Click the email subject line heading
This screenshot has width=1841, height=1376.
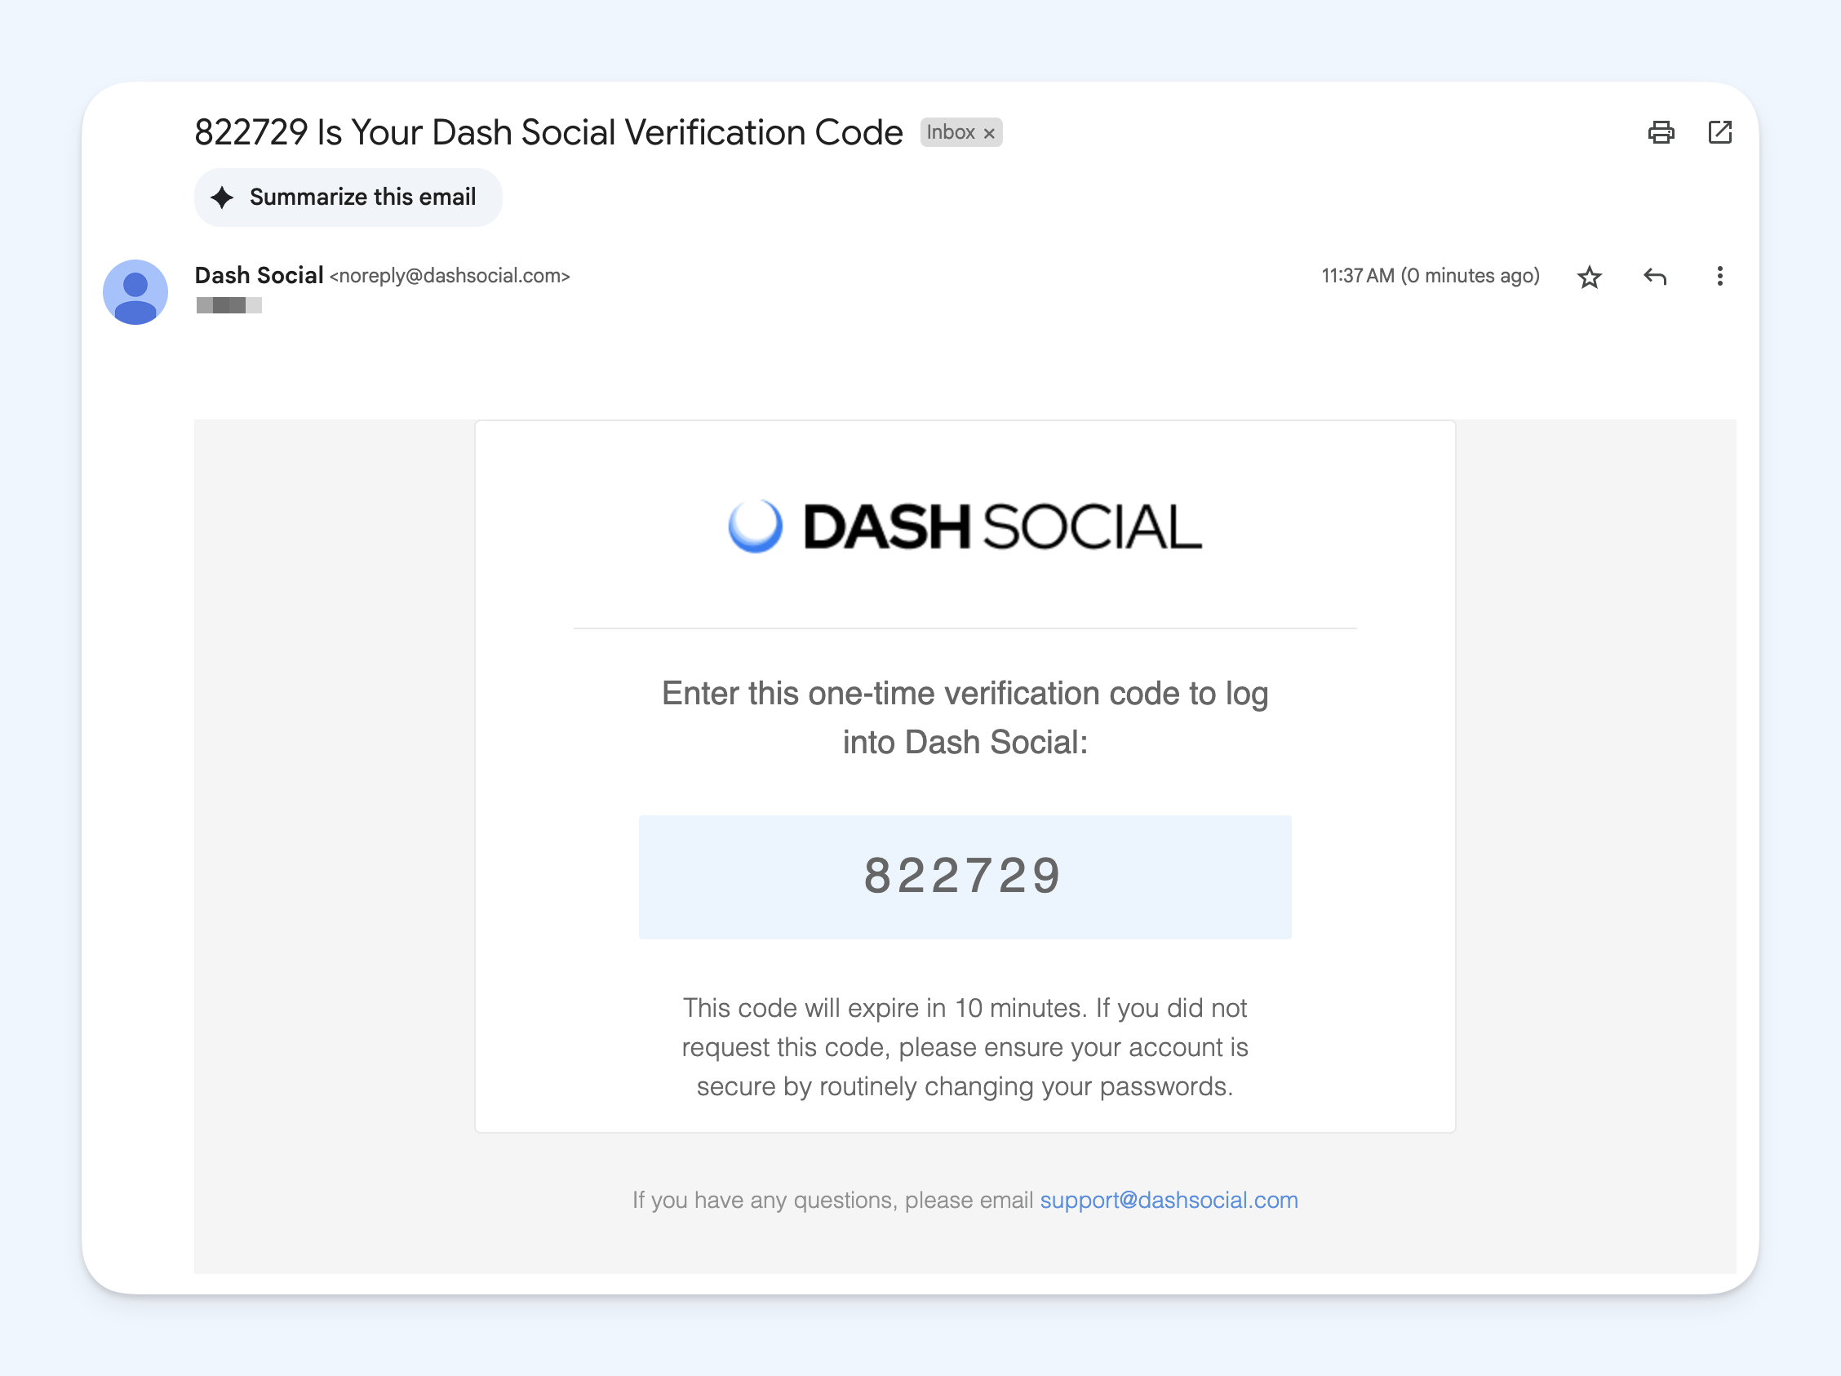[548, 132]
